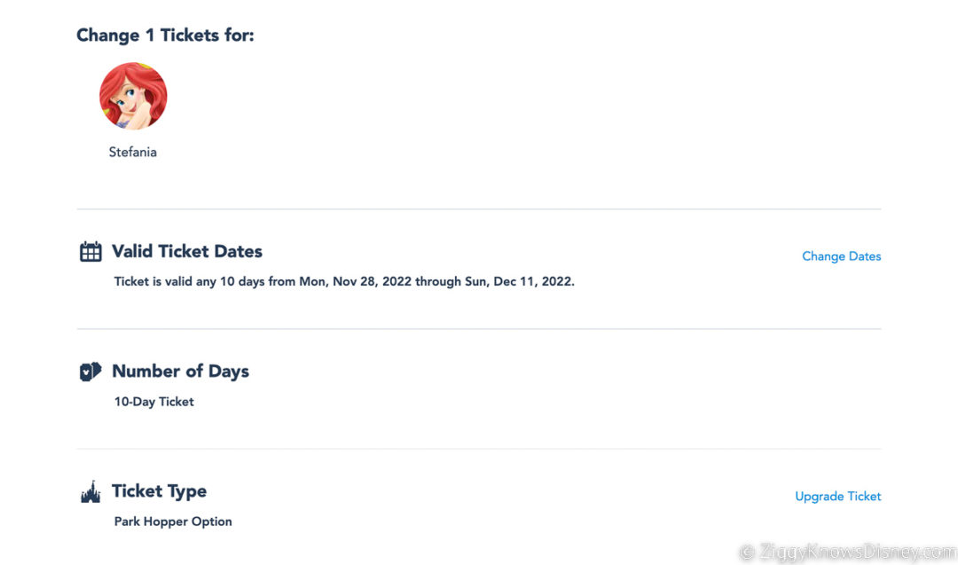Click the divider line above Valid Ticket Dates
Viewport: 958px width, 565px height.
click(x=479, y=209)
